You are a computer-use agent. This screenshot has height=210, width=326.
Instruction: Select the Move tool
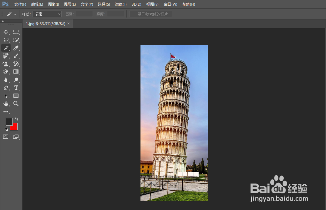coord(6,32)
